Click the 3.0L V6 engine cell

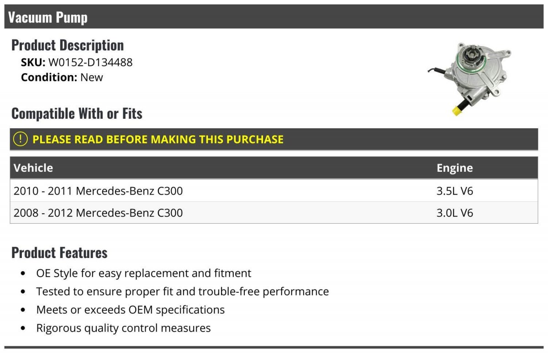click(455, 213)
